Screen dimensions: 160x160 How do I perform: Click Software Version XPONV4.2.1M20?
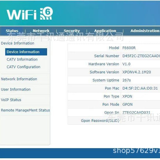pyautogui.click(x=137, y=72)
